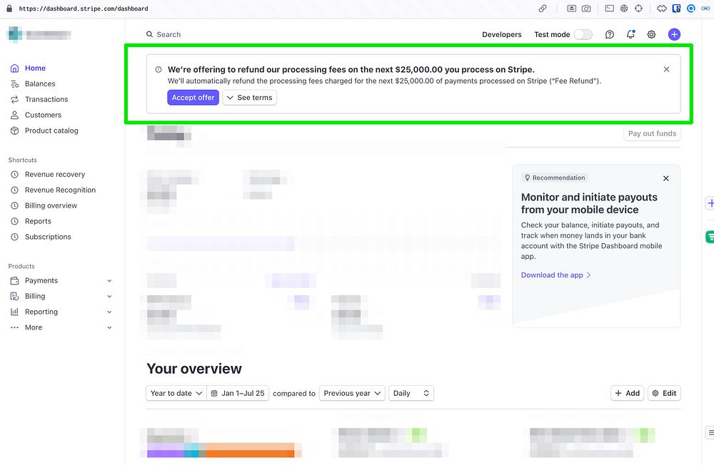Close the Recommendation card
The width and height of the screenshot is (714, 465).
point(665,178)
